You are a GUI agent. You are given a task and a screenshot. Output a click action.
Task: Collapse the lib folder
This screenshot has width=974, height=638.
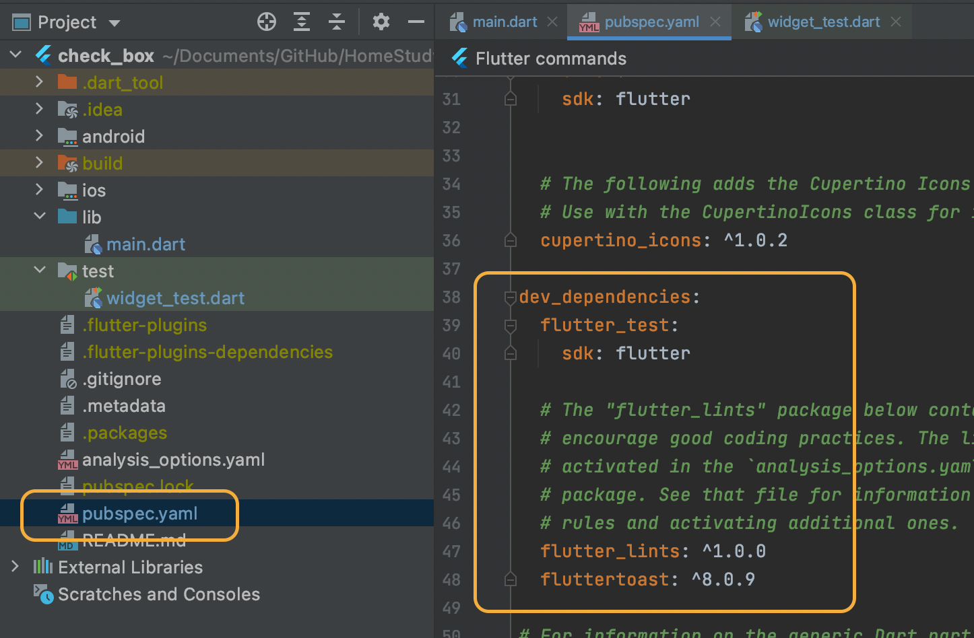[x=40, y=217]
